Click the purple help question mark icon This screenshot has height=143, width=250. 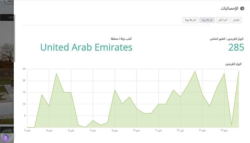(6, 137)
